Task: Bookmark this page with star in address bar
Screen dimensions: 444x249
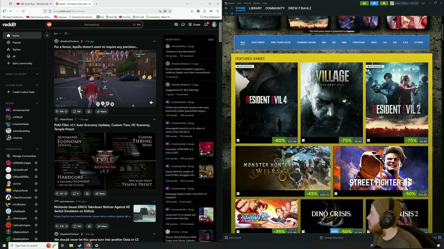Action: pyautogui.click(x=170, y=11)
